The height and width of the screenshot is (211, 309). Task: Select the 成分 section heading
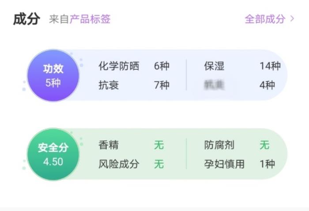pos(26,19)
